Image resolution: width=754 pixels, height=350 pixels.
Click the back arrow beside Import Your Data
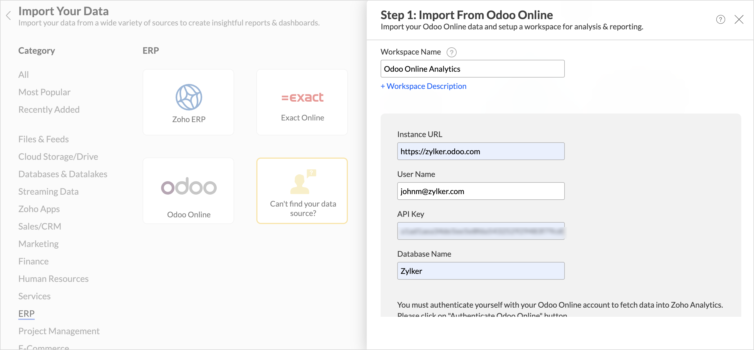click(x=9, y=16)
